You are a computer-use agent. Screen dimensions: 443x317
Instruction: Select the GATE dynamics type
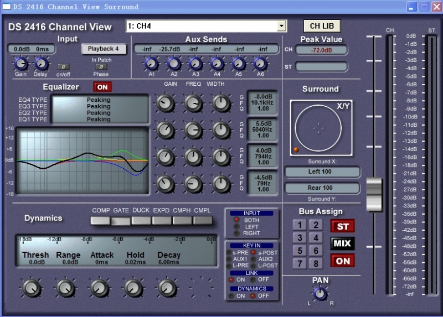pyautogui.click(x=121, y=220)
